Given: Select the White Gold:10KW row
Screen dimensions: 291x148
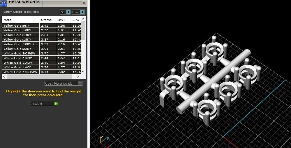Looking at the screenshot, I should tap(42, 63).
